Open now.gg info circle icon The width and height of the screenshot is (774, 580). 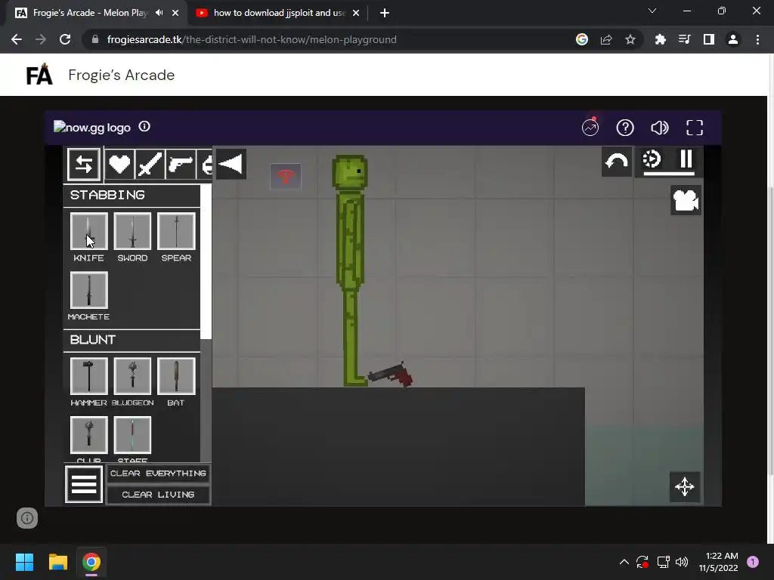pos(144,127)
